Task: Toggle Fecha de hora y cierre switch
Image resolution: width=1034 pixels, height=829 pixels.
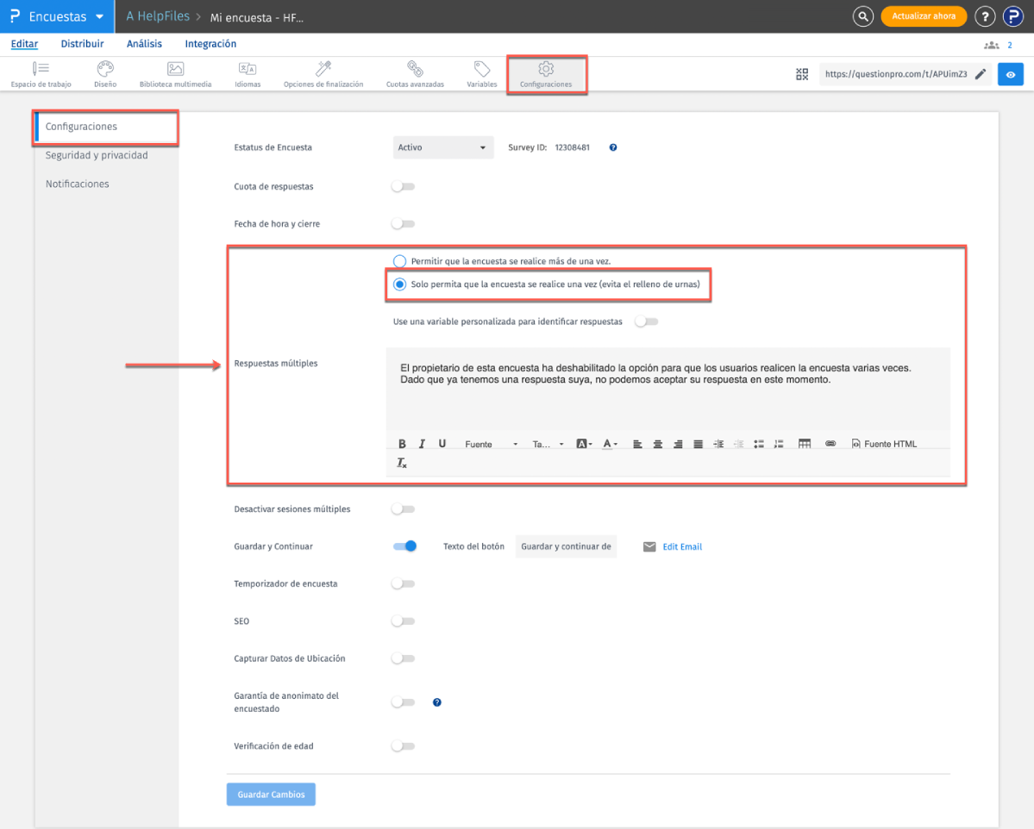Action: coord(403,224)
